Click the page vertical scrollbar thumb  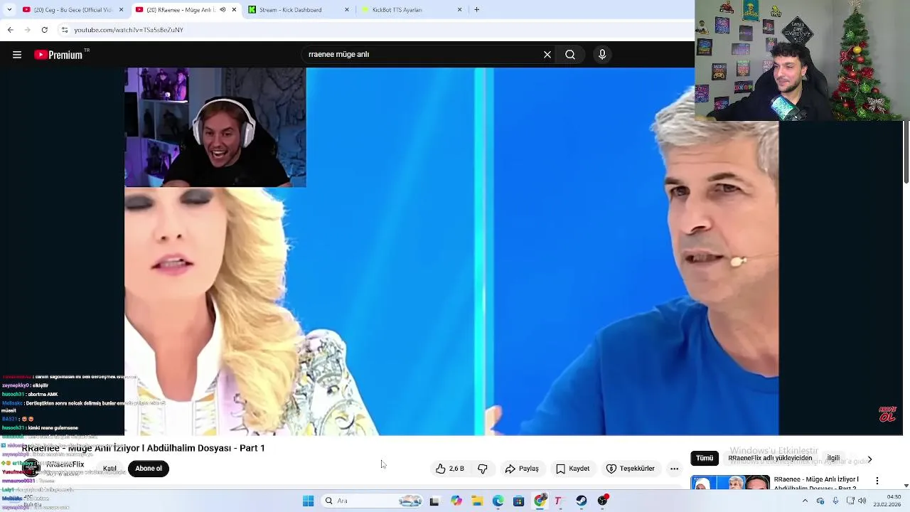pos(906,151)
